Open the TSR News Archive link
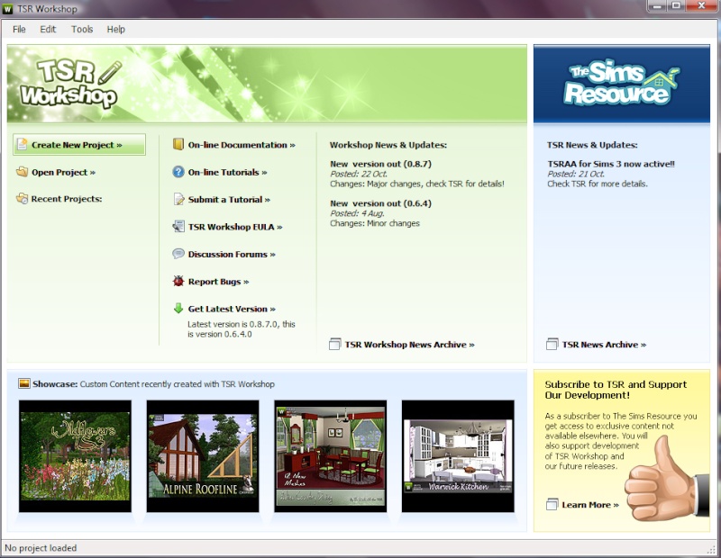This screenshot has width=721, height=558. coord(604,345)
